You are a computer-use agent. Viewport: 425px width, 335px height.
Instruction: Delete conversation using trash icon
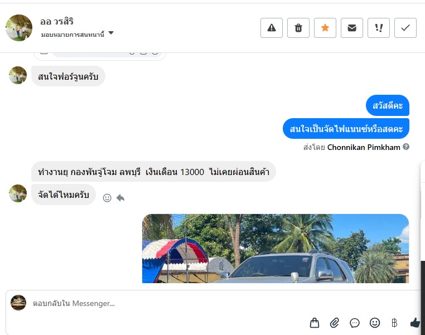[x=298, y=28]
